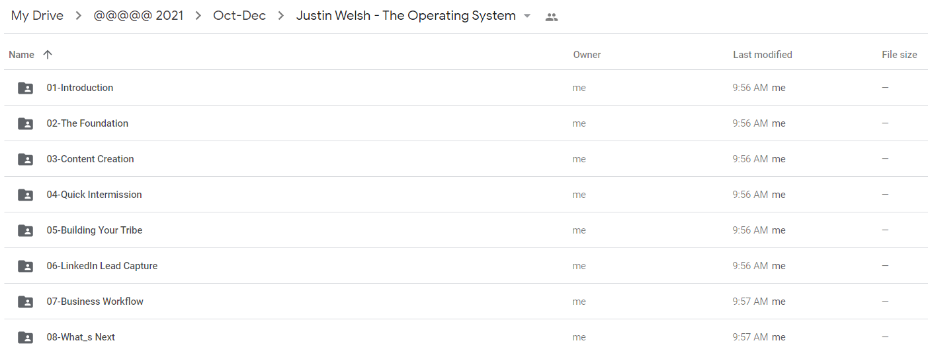Click the Justin Welsh - The Operating System title
This screenshot has height=351, width=928.
[406, 16]
